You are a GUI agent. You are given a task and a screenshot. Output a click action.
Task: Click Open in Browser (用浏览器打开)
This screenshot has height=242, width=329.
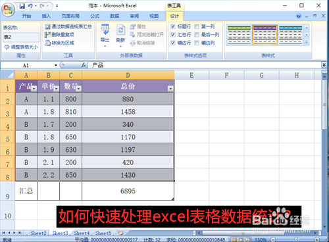point(147,35)
